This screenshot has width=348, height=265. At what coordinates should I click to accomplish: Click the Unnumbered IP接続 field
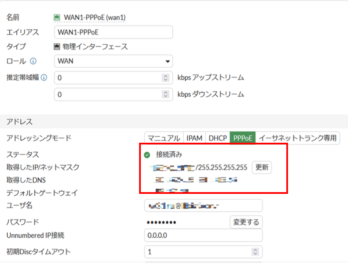click(203, 235)
